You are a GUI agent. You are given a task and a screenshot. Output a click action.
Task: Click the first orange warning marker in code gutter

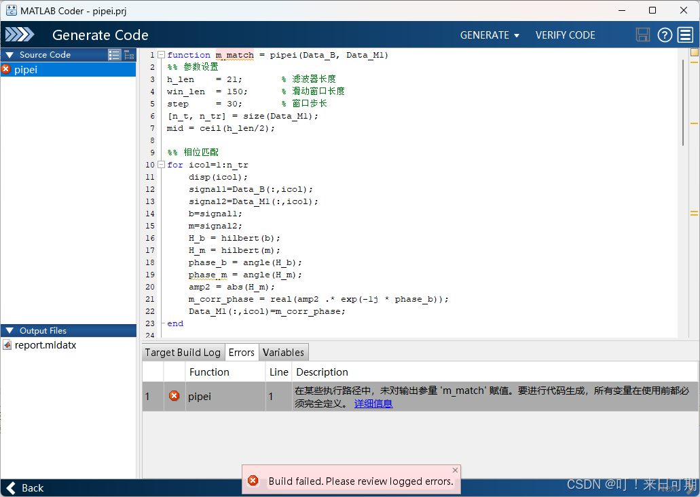(x=694, y=62)
